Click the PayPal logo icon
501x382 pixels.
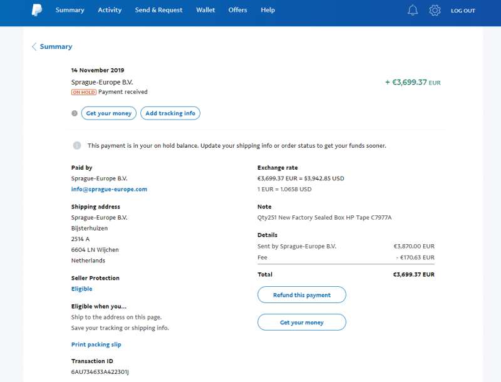(x=37, y=10)
